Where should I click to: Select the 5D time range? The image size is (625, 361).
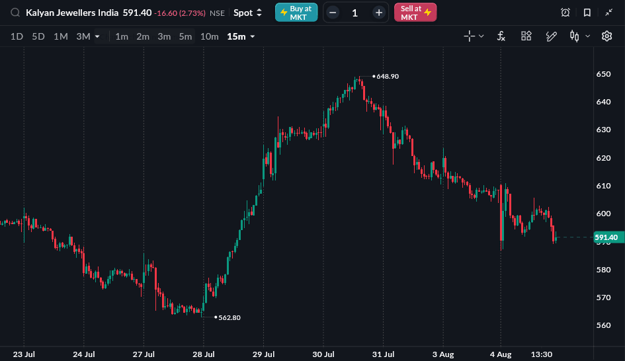click(38, 36)
